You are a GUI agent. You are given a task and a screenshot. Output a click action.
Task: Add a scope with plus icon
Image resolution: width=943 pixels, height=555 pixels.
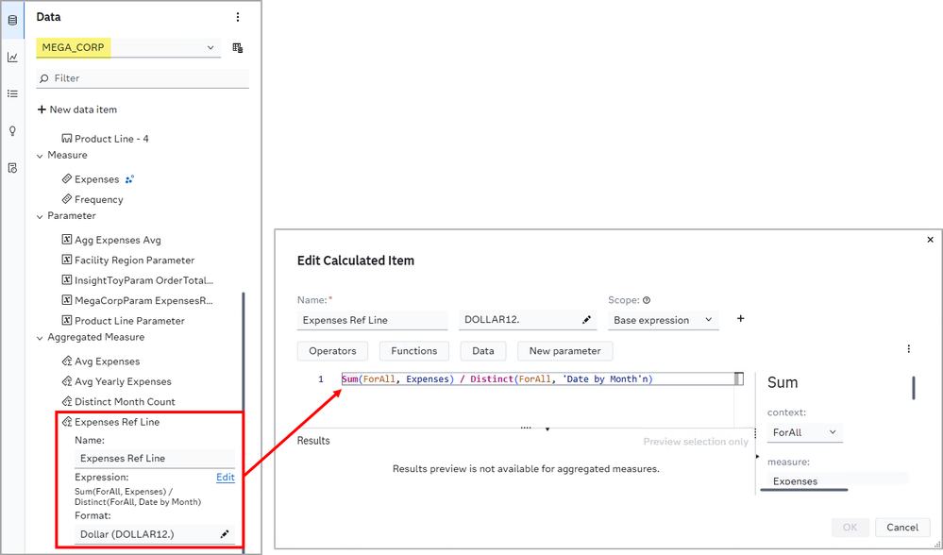(x=740, y=319)
